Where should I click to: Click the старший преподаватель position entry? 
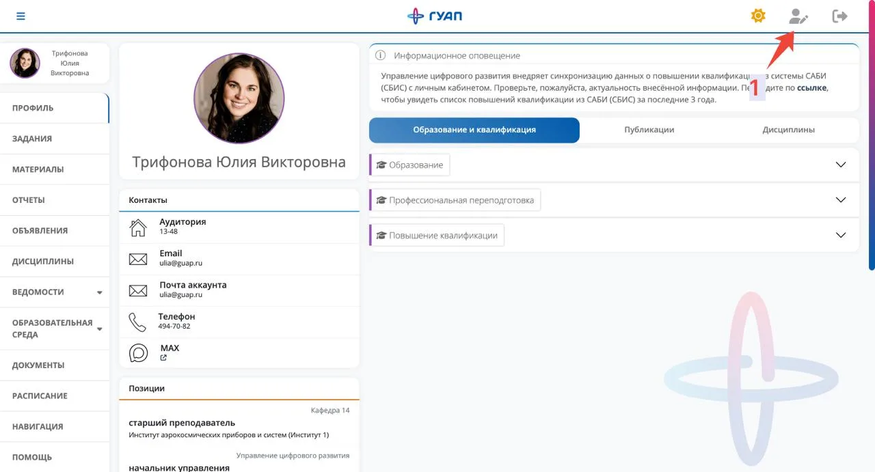(182, 423)
